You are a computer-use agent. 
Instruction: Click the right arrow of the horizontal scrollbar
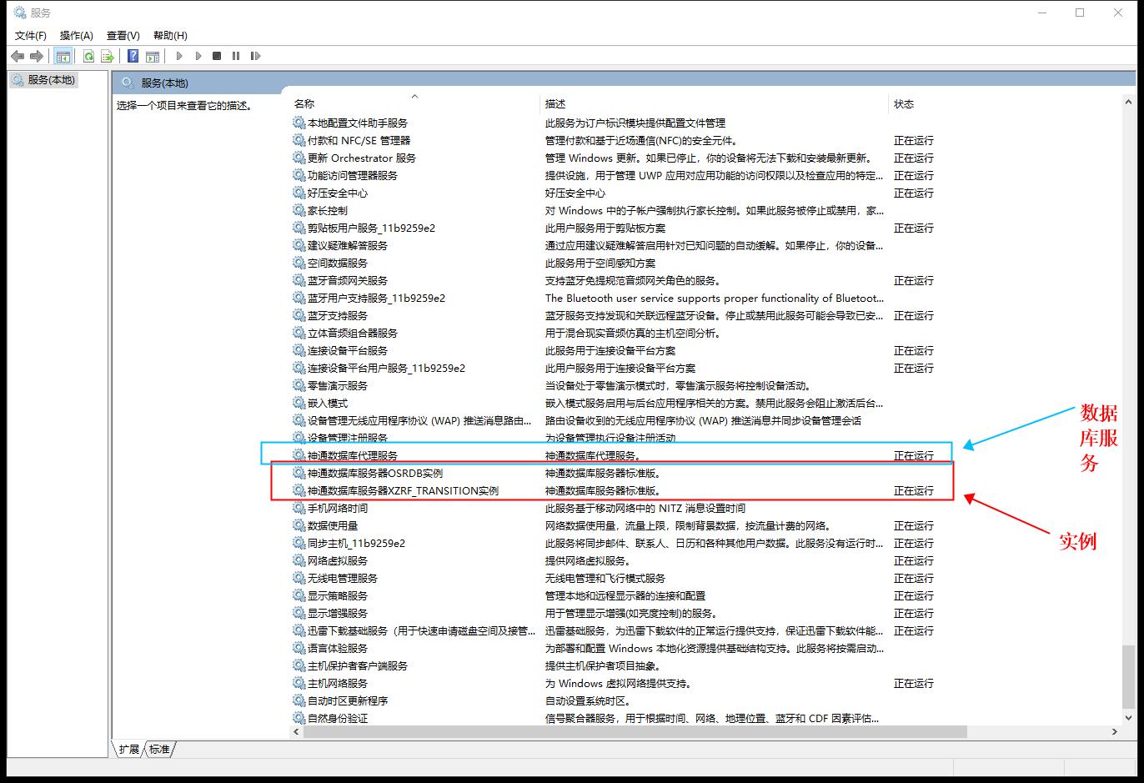(1115, 731)
